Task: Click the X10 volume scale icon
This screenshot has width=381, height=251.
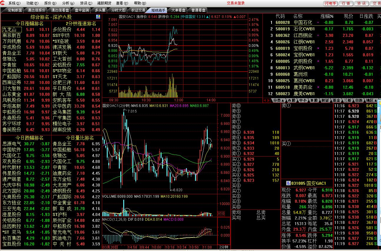Action: (x=221, y=214)
